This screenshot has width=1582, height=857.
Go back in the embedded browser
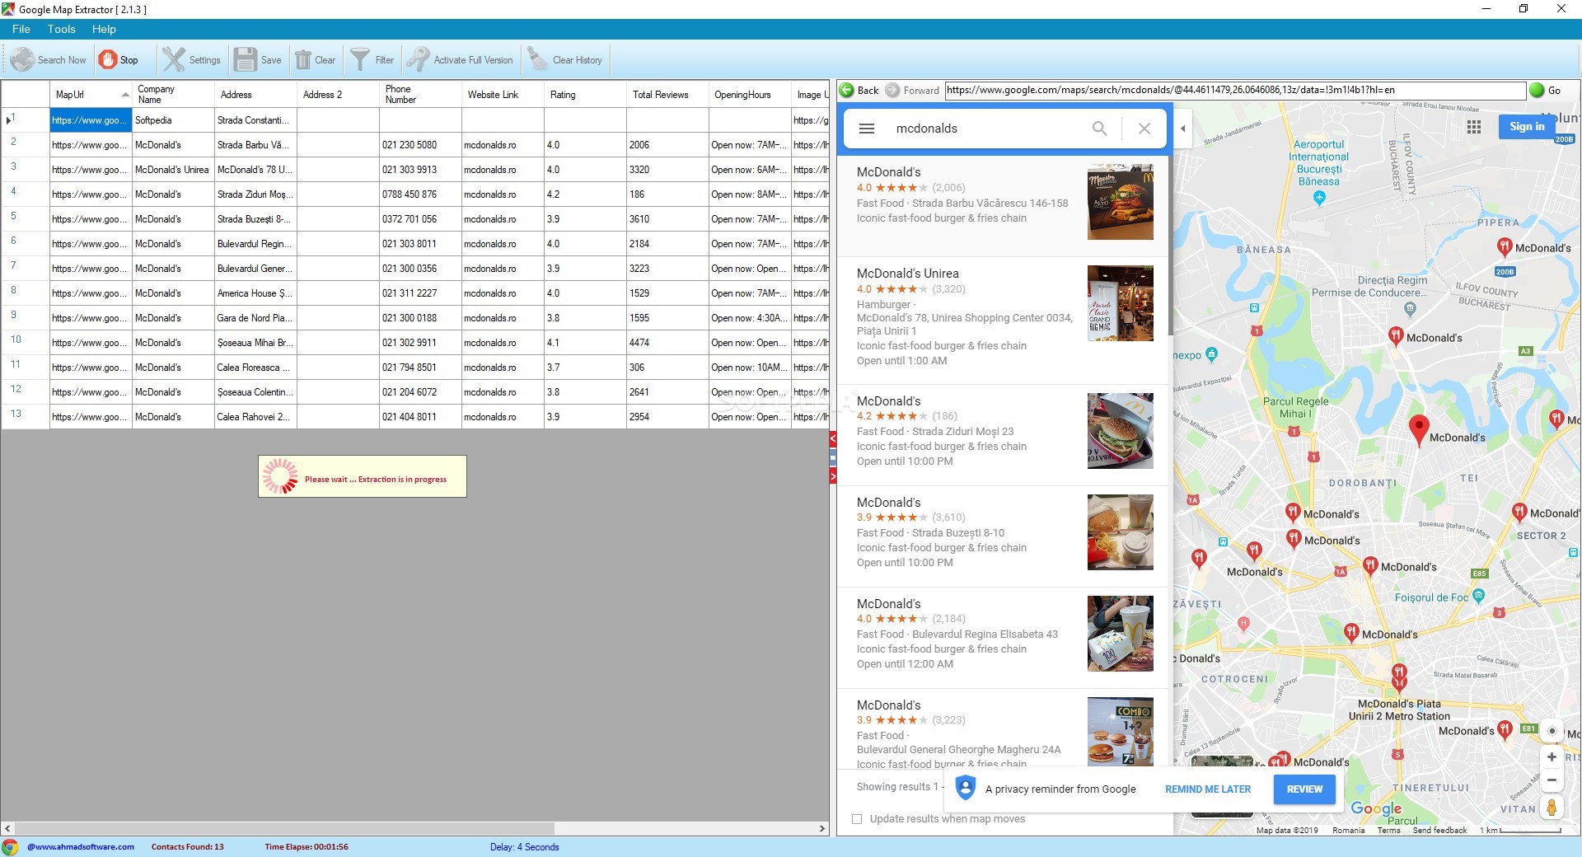859,91
